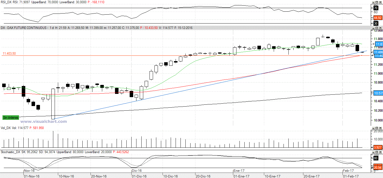Click the red P: 440,5262 value in Stochastic panel
This screenshot has height=178, width=383.
click(x=121, y=152)
